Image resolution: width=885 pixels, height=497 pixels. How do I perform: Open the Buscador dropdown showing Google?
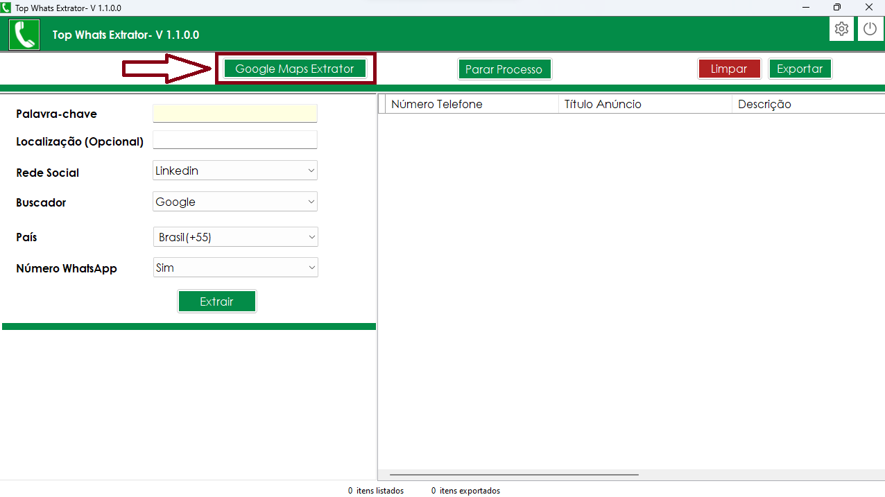pyautogui.click(x=235, y=202)
